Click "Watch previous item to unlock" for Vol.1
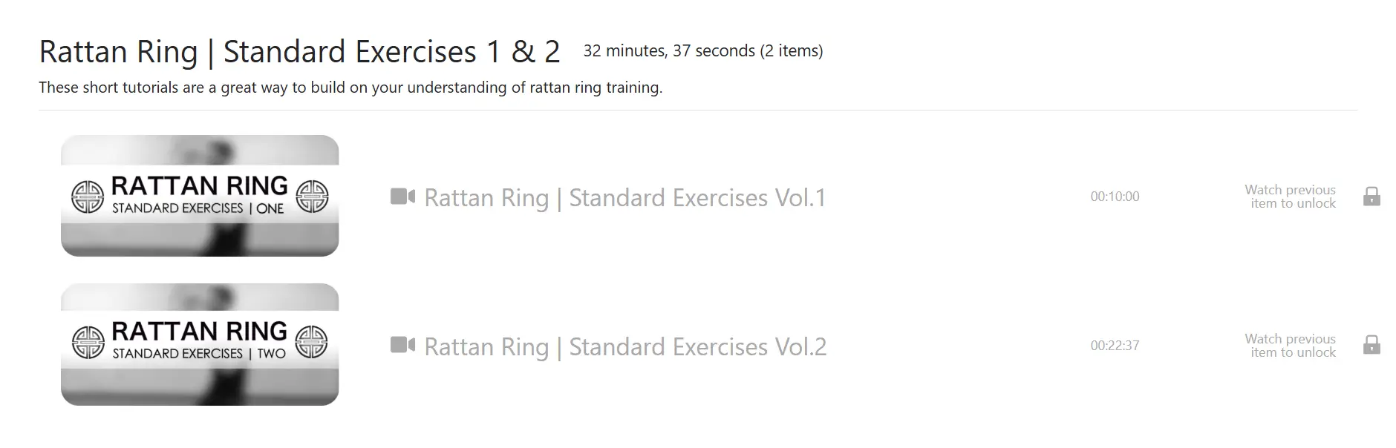 pyautogui.click(x=1290, y=197)
